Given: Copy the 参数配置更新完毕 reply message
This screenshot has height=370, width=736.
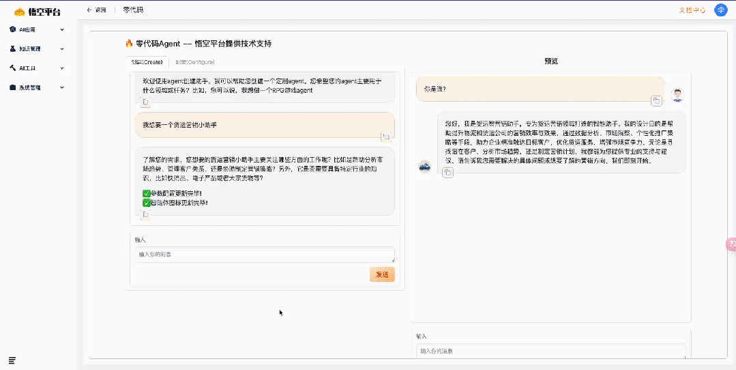Looking at the screenshot, I should [145, 214].
